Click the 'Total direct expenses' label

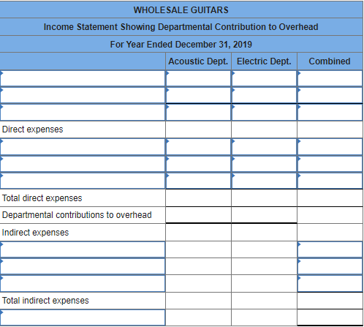point(42,198)
